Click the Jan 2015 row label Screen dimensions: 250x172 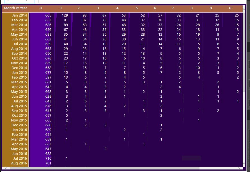(x=20, y=72)
